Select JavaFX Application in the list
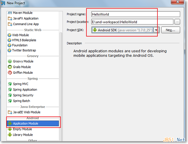Viewport: 188px width, 144px height. pos(33,18)
